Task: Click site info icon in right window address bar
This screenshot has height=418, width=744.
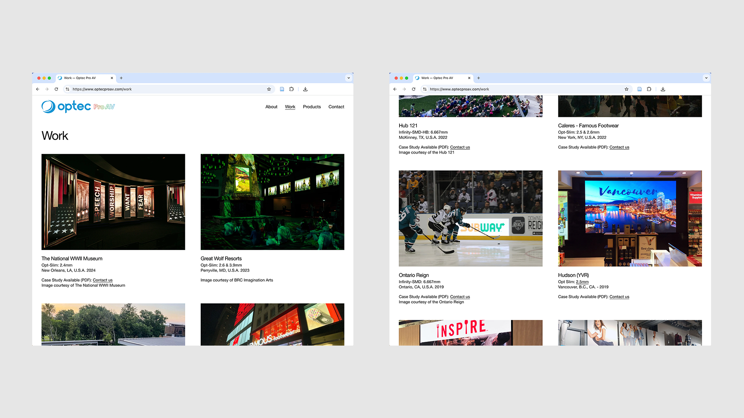Action: 425,89
